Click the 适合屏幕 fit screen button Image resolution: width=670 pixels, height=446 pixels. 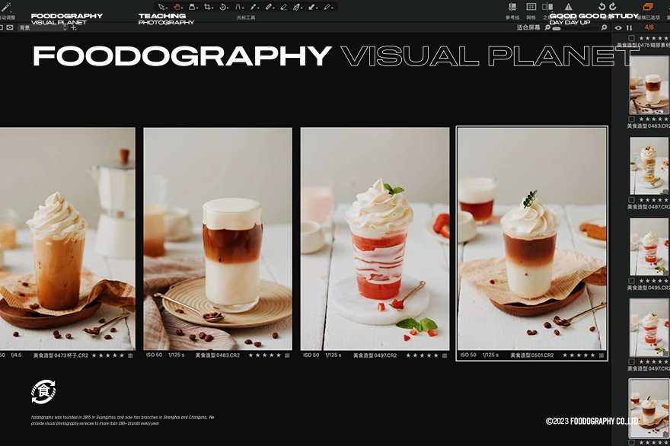(x=528, y=27)
